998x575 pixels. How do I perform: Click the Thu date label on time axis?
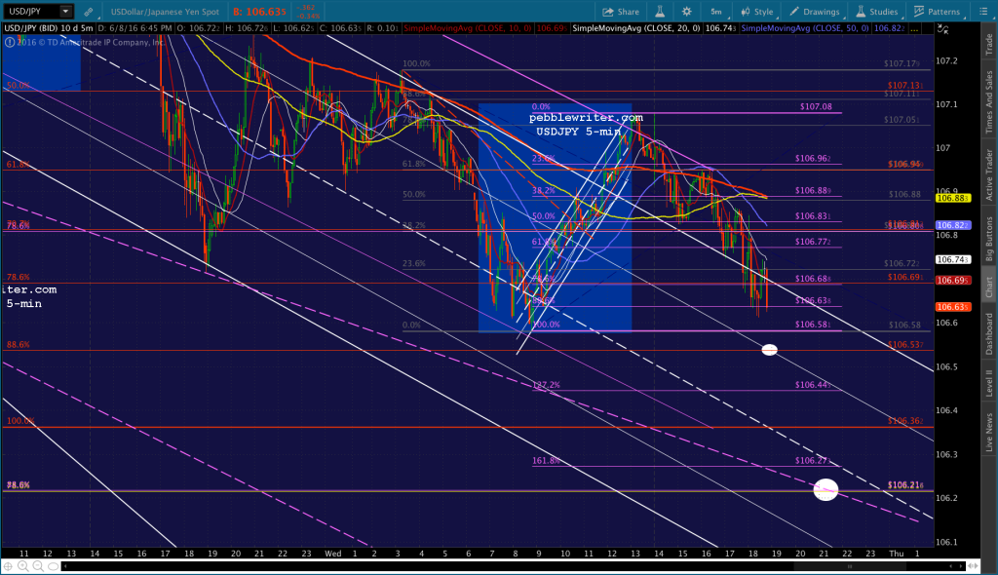point(897,554)
